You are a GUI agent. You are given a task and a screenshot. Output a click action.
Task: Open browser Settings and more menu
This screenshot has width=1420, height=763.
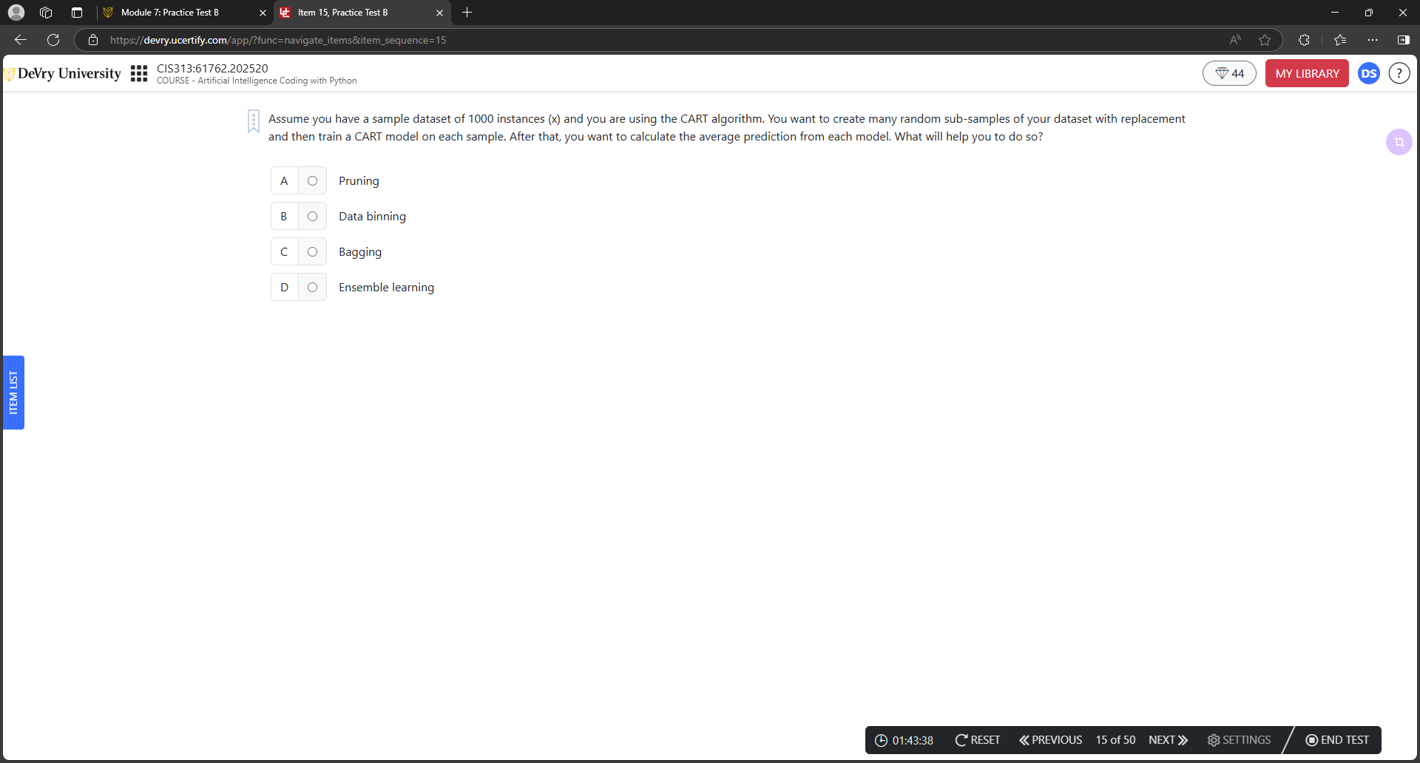pyautogui.click(x=1373, y=40)
